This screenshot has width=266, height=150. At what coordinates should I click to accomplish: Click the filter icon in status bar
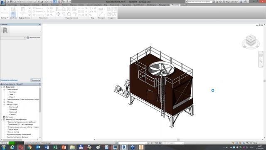255,143
